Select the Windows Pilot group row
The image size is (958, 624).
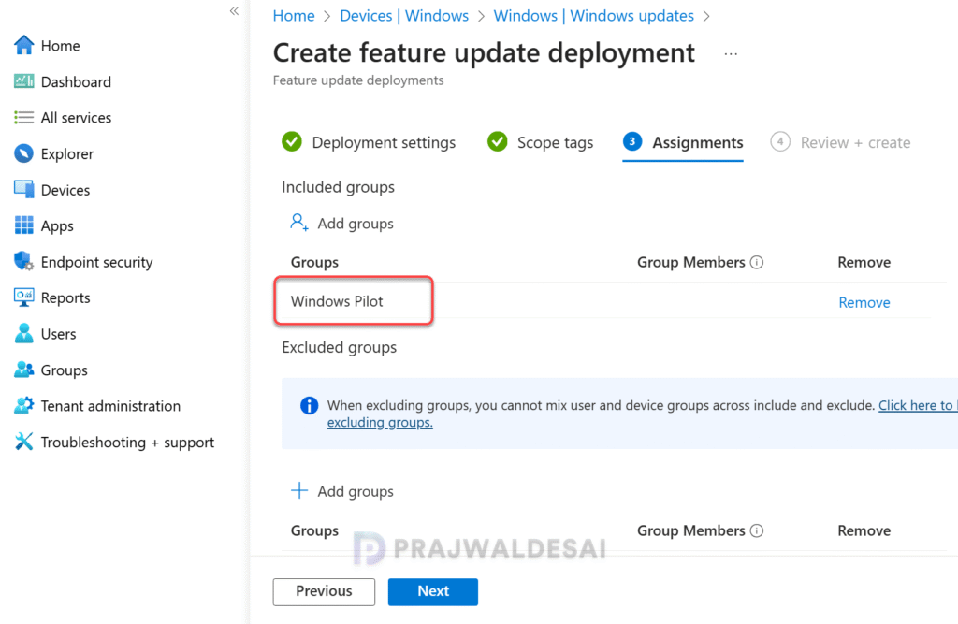click(x=610, y=300)
